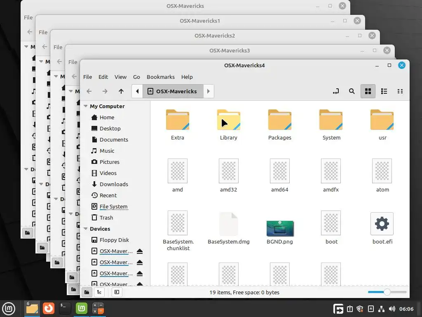Open the View menu

(120, 77)
